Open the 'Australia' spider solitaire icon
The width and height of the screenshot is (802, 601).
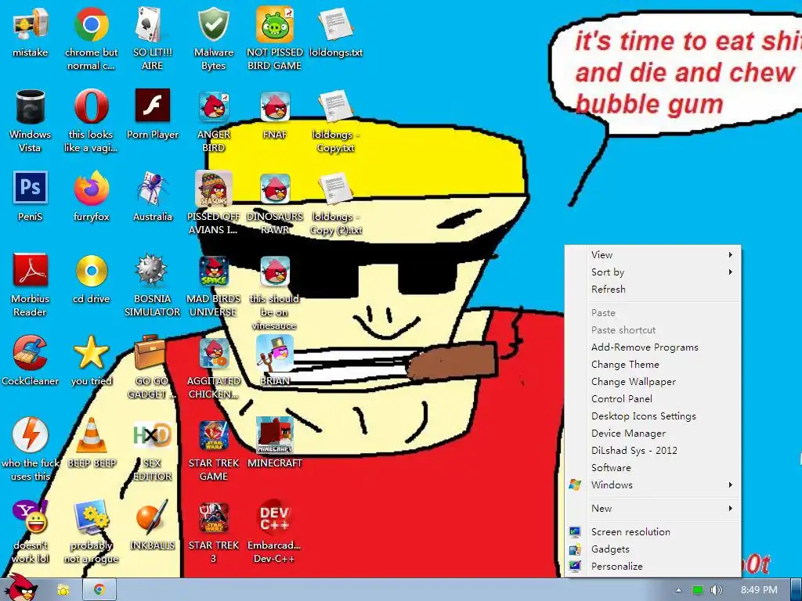pos(153,188)
